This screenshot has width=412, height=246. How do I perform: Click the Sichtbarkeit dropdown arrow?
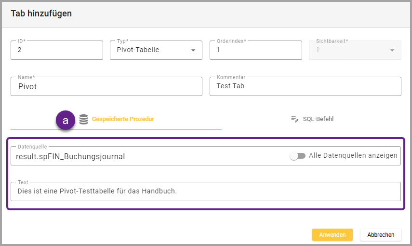pos(392,50)
